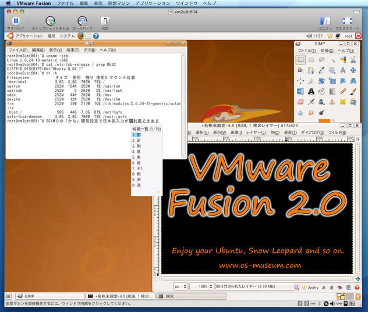Viewport: 368px width, 312px height.
Task: Select the Free Select lasso tool
Action: pos(321,60)
